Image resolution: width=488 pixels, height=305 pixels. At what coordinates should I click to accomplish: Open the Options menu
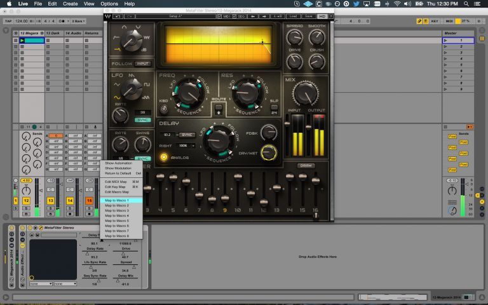(x=109, y=4)
